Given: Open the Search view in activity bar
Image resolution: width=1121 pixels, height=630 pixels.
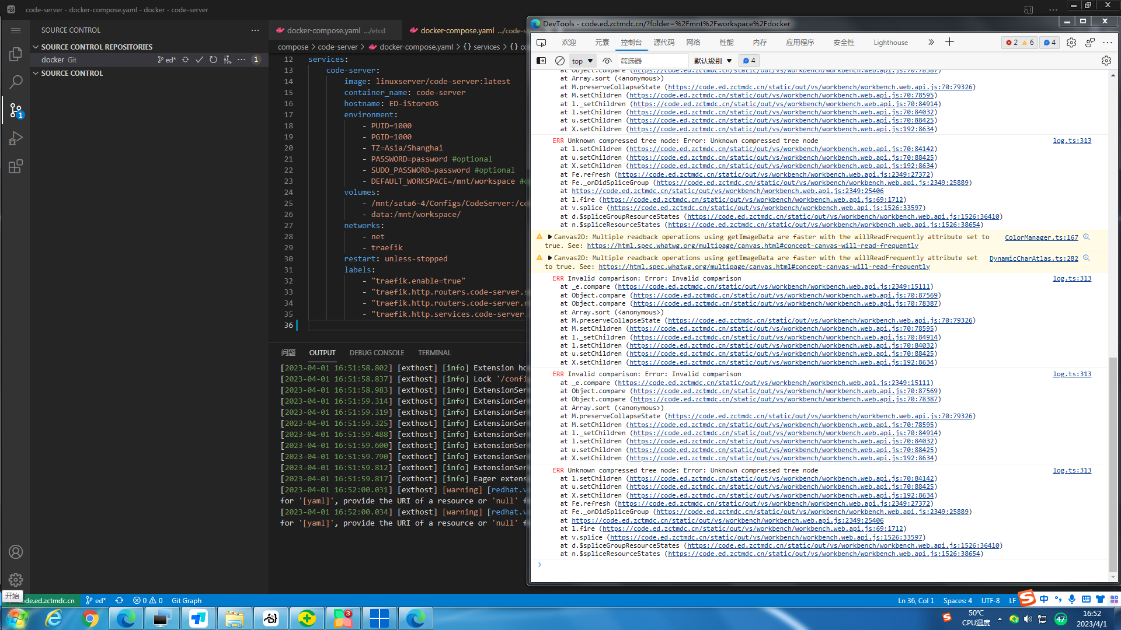Looking at the screenshot, I should (x=16, y=82).
